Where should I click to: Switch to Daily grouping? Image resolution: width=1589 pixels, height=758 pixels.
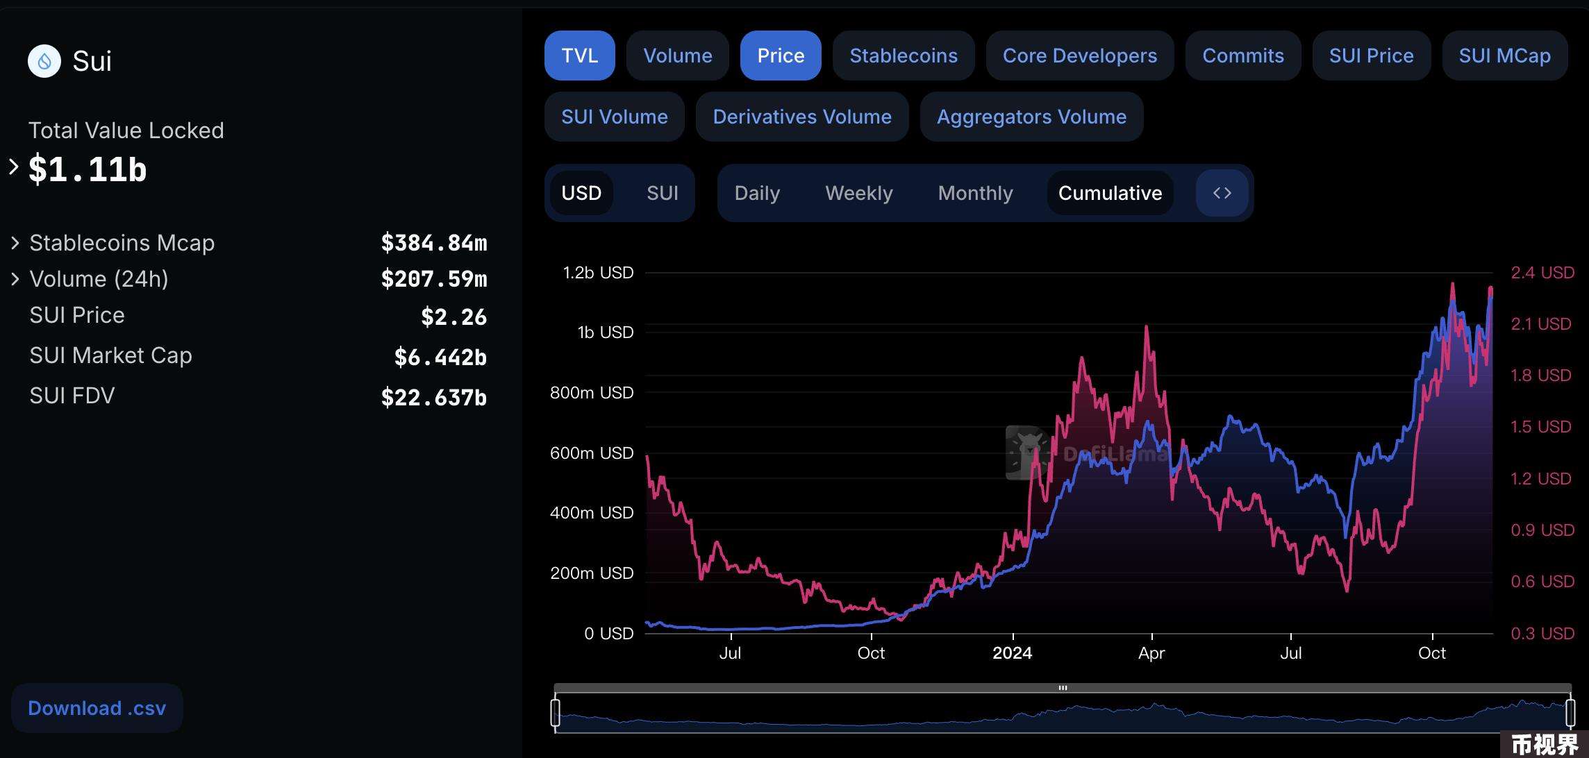(757, 193)
